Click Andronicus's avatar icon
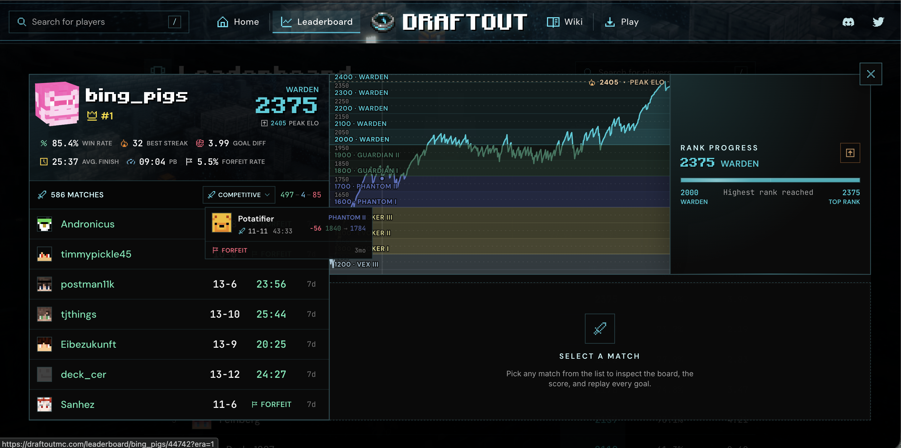 coord(44,224)
